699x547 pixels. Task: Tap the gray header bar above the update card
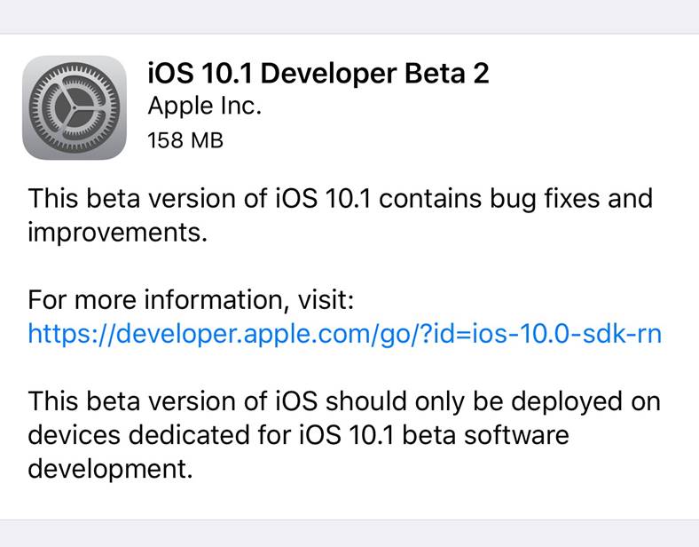click(x=349, y=17)
